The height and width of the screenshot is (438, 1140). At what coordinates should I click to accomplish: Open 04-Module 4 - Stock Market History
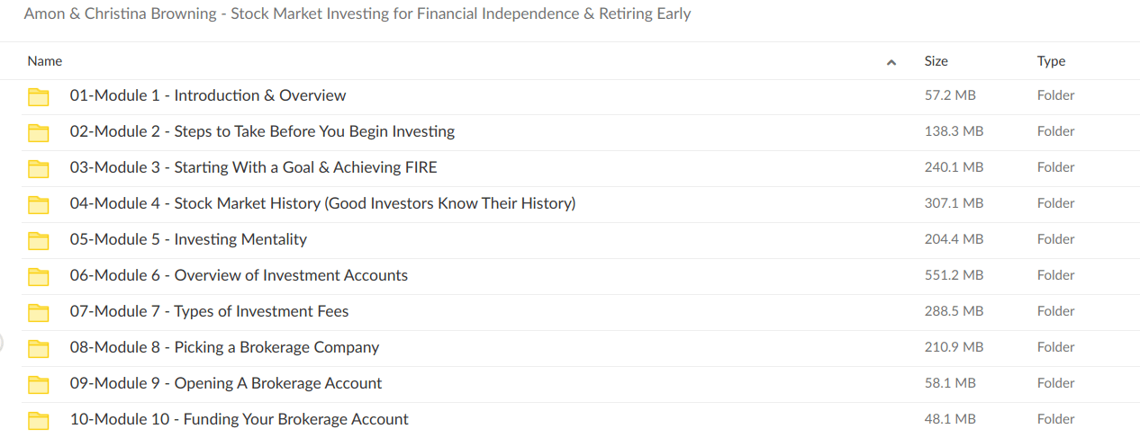322,203
